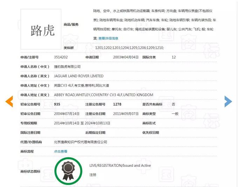Click the 类似群 label
This screenshot has width=238, height=187.
click(x=69, y=48)
